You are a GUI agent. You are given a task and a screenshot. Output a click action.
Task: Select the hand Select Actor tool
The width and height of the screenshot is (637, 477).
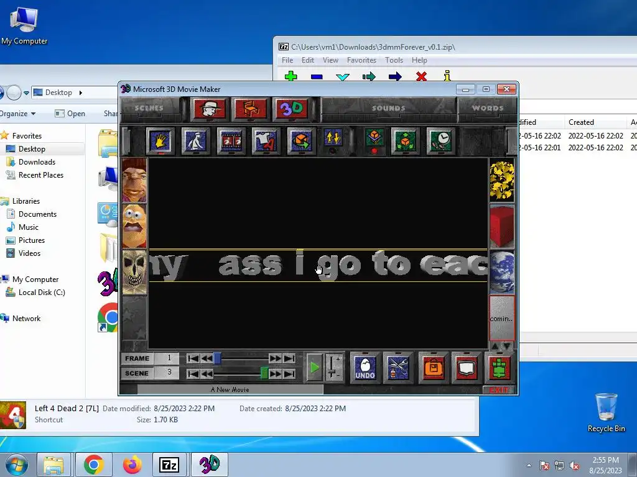tap(160, 141)
